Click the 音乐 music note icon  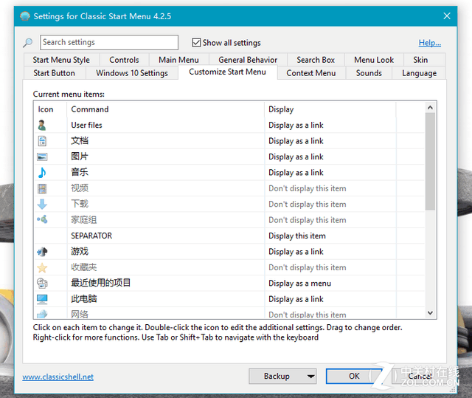[x=42, y=172]
